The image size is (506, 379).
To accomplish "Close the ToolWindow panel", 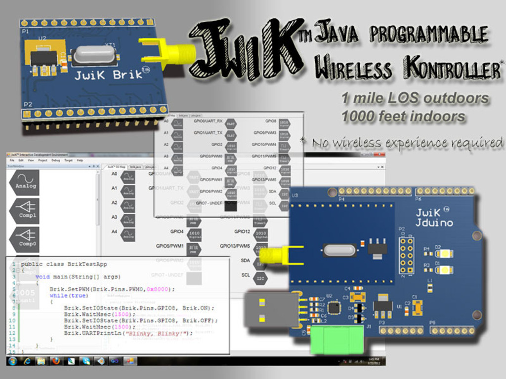I will (x=98, y=166).
